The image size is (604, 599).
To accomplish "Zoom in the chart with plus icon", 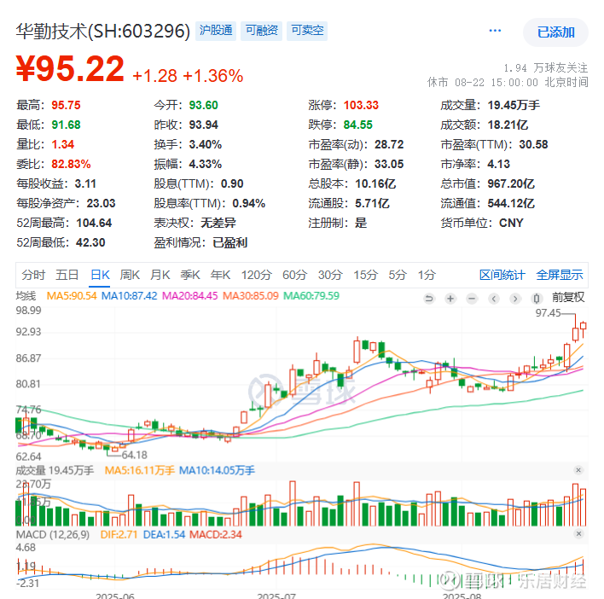I will (450, 298).
